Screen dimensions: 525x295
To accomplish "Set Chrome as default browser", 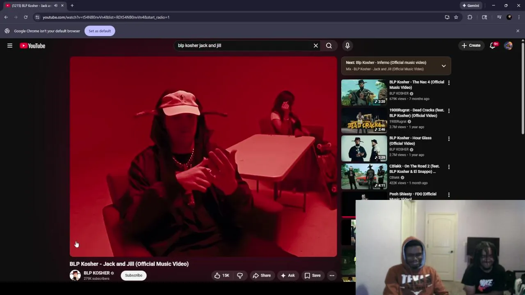I will pyautogui.click(x=100, y=31).
